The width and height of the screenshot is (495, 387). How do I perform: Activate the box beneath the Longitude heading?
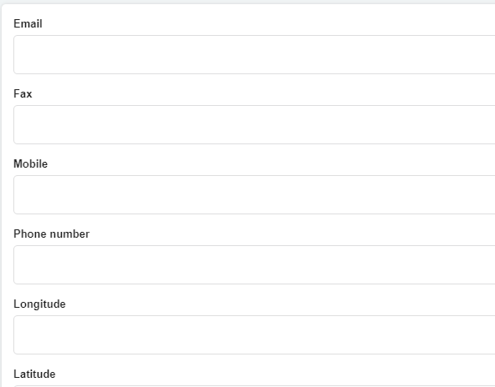pos(254,334)
